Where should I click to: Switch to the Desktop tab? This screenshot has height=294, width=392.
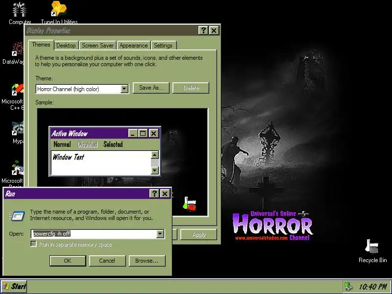pyautogui.click(x=66, y=46)
